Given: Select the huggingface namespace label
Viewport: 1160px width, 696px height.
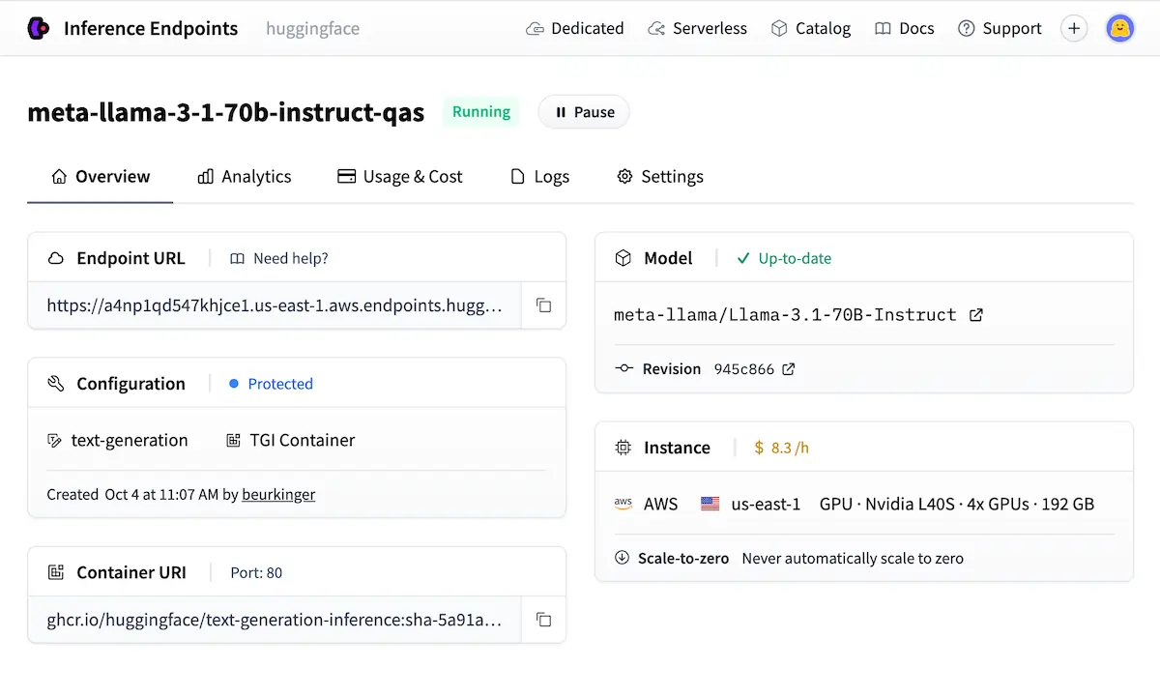Looking at the screenshot, I should pos(312,29).
